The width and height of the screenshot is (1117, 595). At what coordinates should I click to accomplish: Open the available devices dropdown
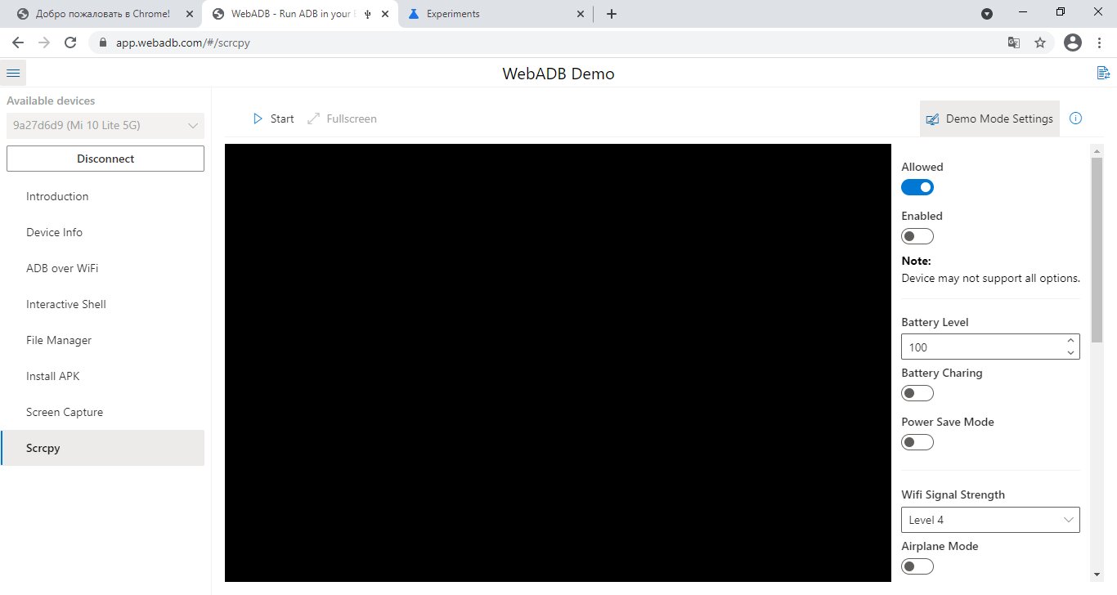pos(105,126)
